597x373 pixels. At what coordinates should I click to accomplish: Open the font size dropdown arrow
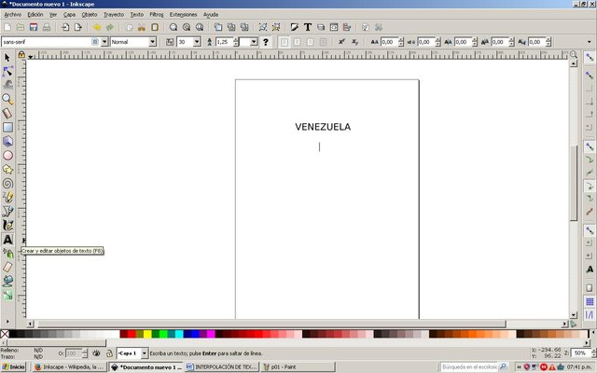[197, 42]
